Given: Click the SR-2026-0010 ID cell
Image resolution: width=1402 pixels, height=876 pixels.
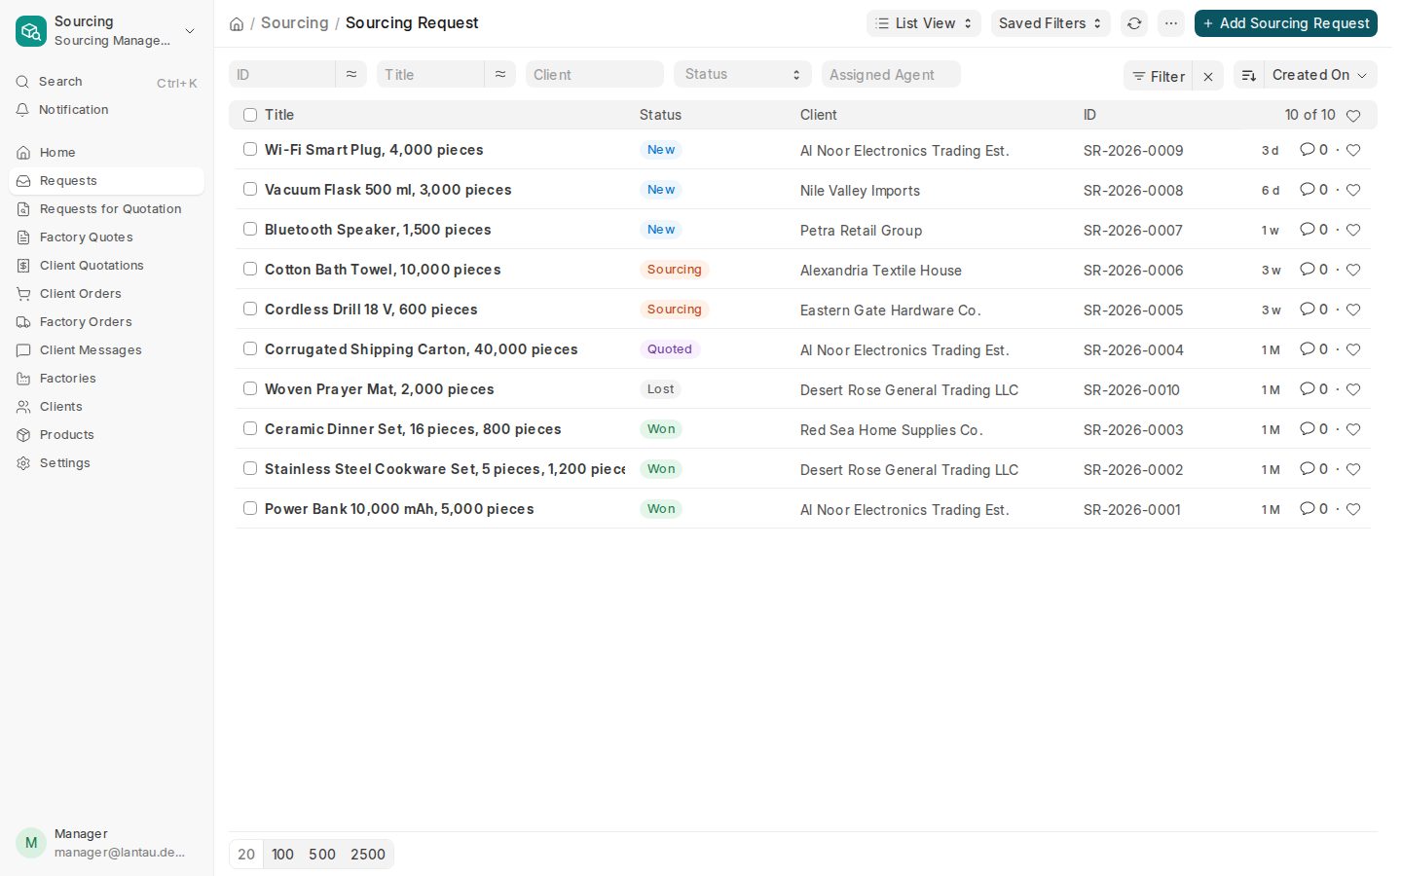Looking at the screenshot, I should coord(1131,390).
